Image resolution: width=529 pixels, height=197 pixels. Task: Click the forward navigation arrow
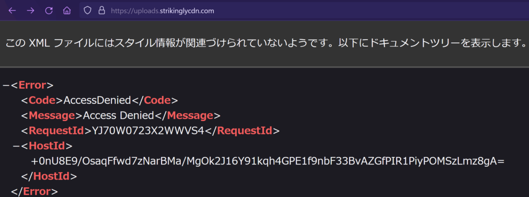click(x=30, y=11)
